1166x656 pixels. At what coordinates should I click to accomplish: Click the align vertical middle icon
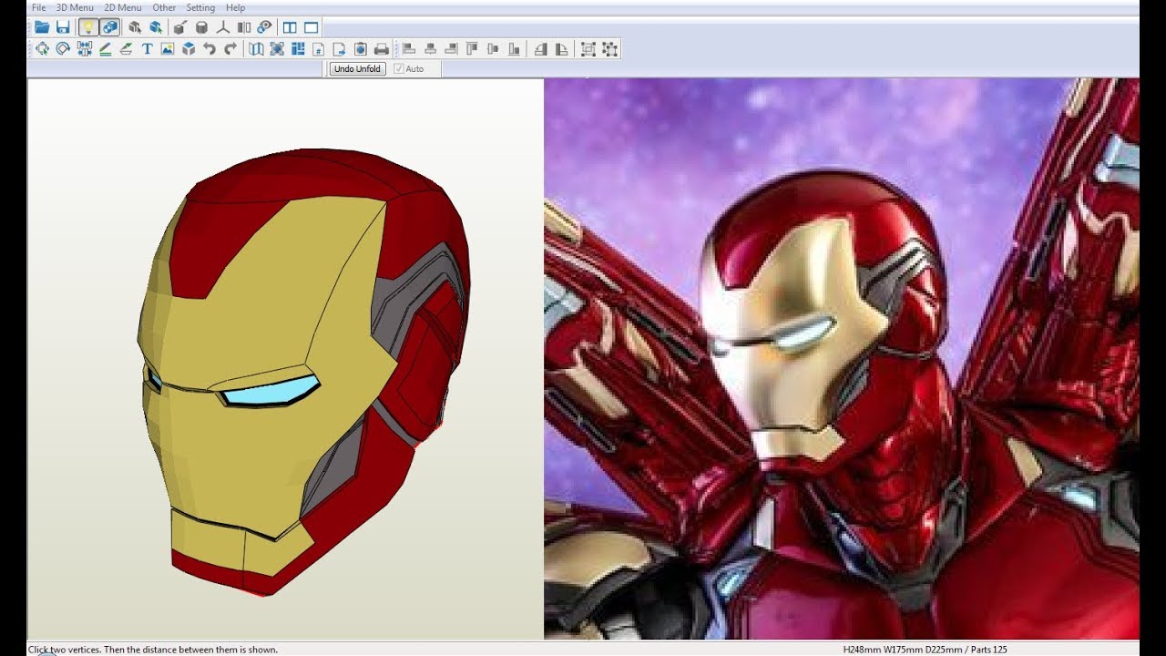[x=493, y=49]
